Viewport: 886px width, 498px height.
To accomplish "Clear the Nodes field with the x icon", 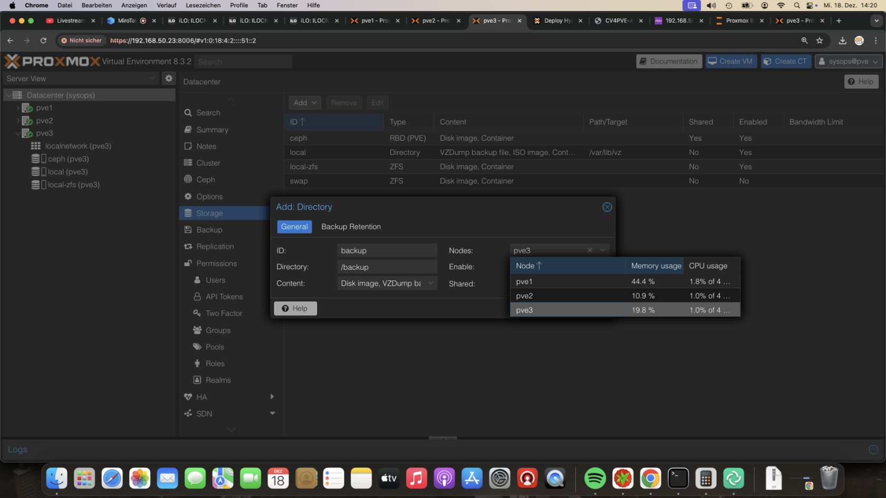I will [x=590, y=250].
